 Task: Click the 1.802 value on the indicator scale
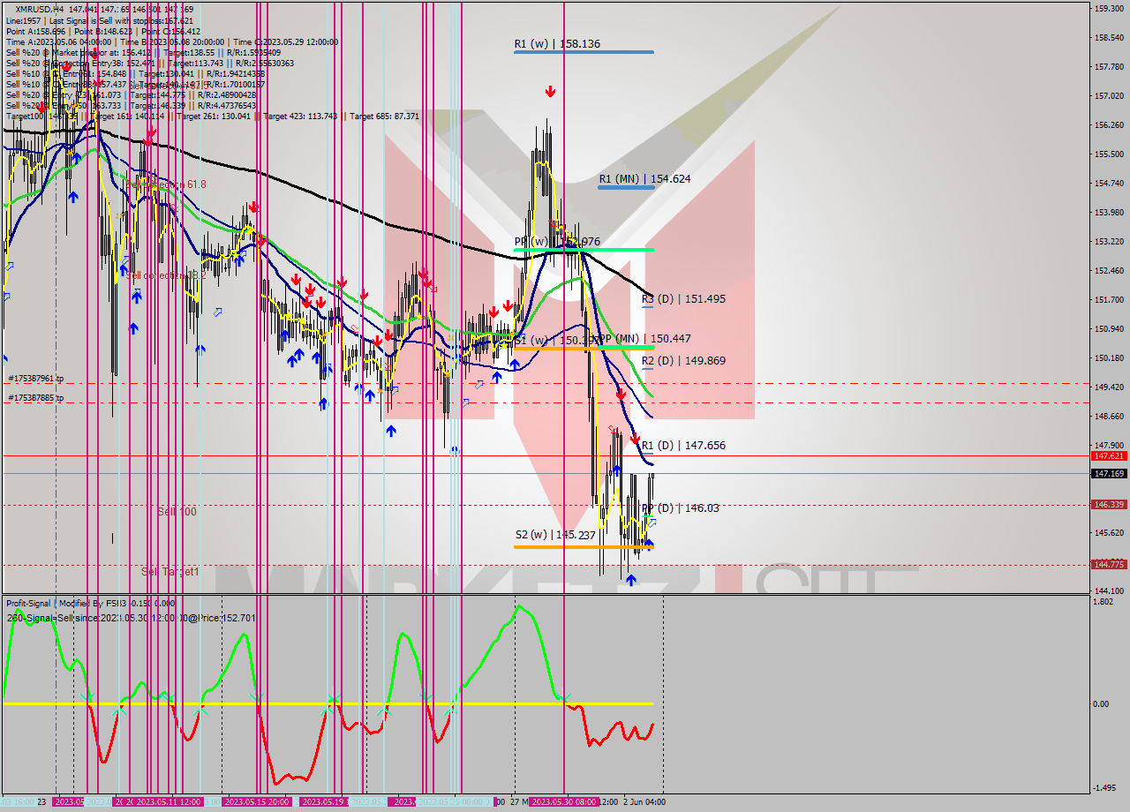click(1103, 602)
